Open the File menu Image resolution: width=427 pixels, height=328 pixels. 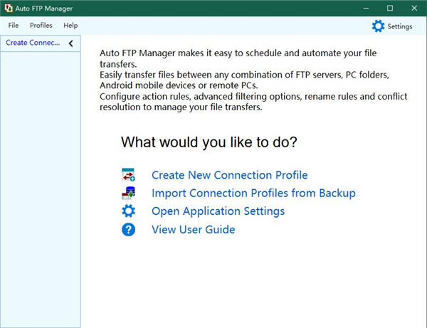tap(14, 26)
